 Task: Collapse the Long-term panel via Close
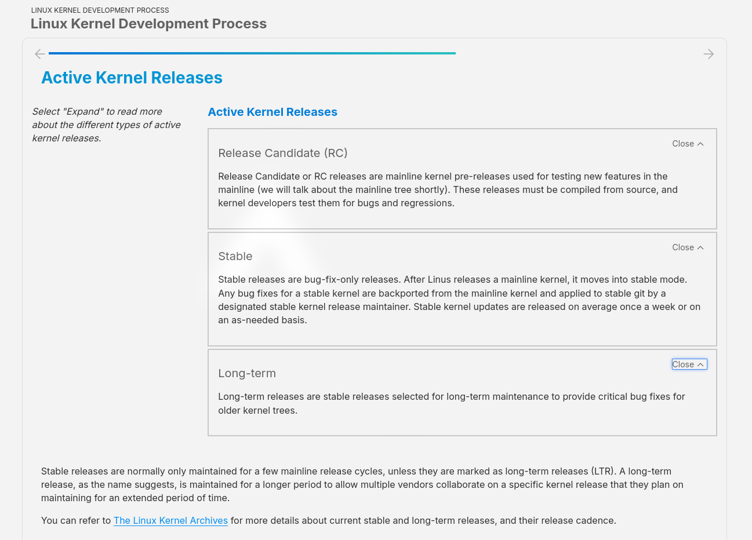point(689,364)
